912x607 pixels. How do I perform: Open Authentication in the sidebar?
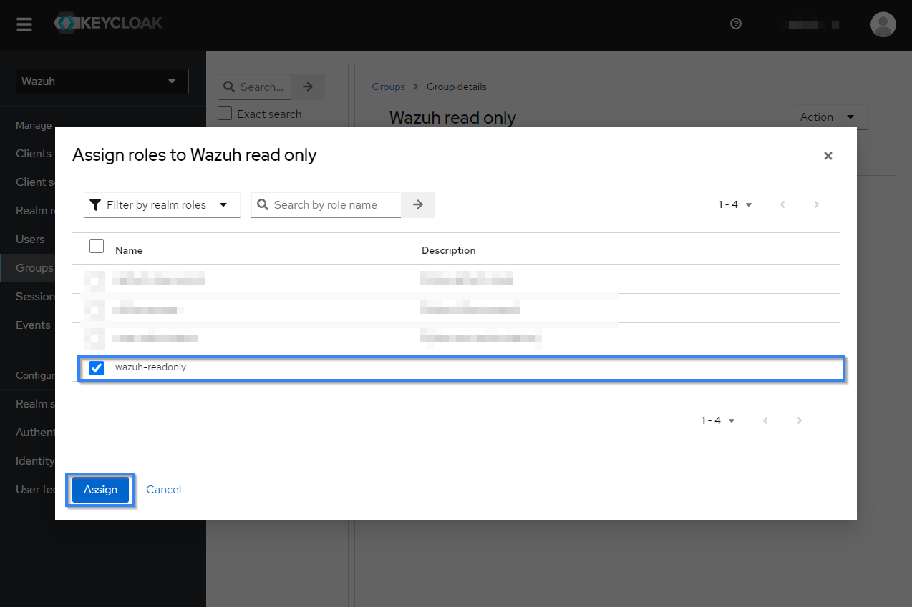click(x=36, y=433)
